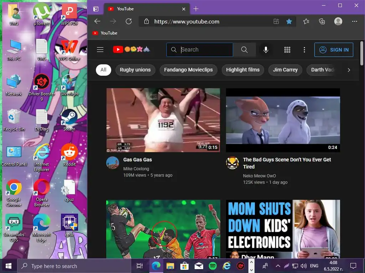Image resolution: width=365 pixels, height=273 pixels.
Task: Focus the YouTube Search input field
Action: 200,50
